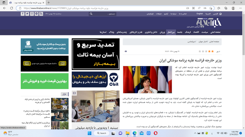245x137 pixels.
Task: Click the search magnifier icon in site header
Action: tap(91, 14)
